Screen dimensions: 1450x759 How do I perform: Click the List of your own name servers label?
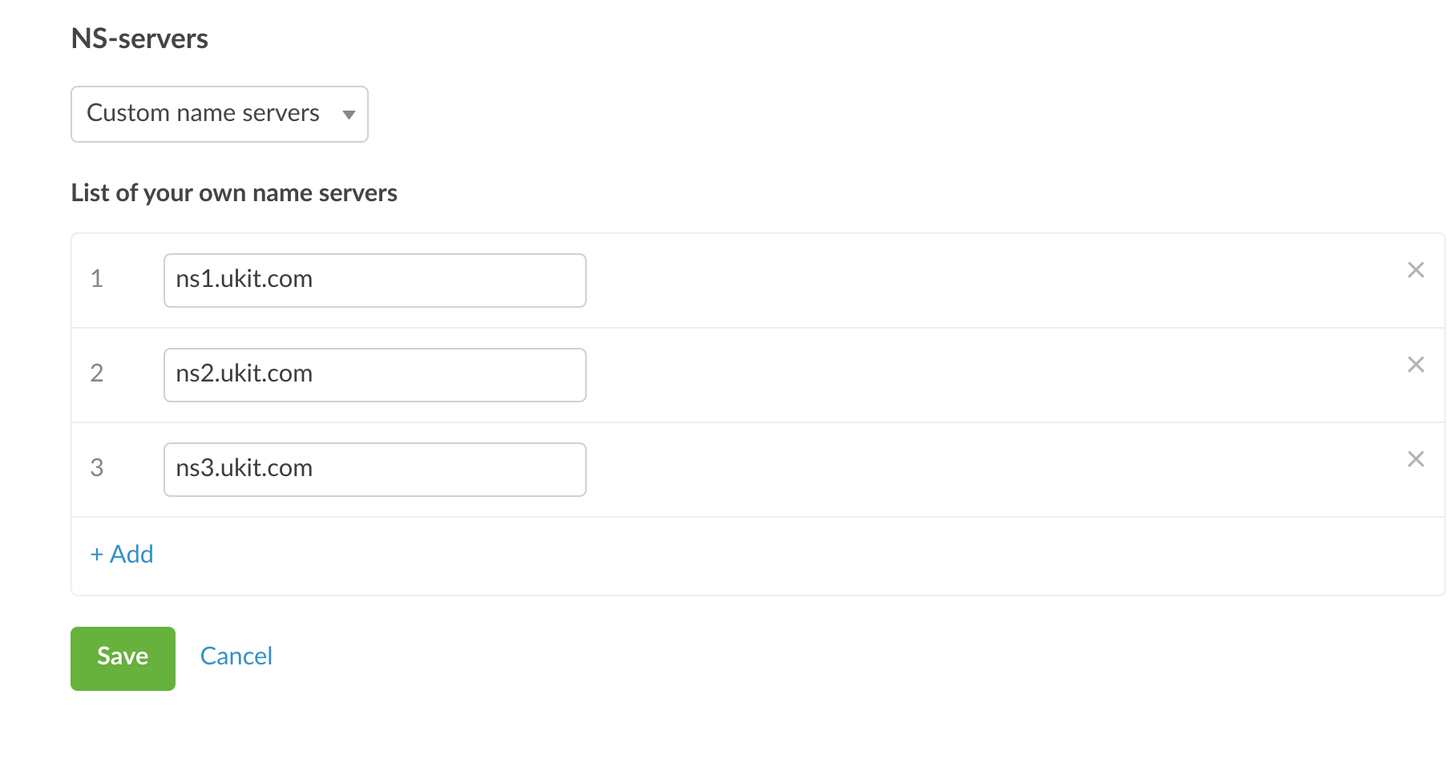coord(234,193)
